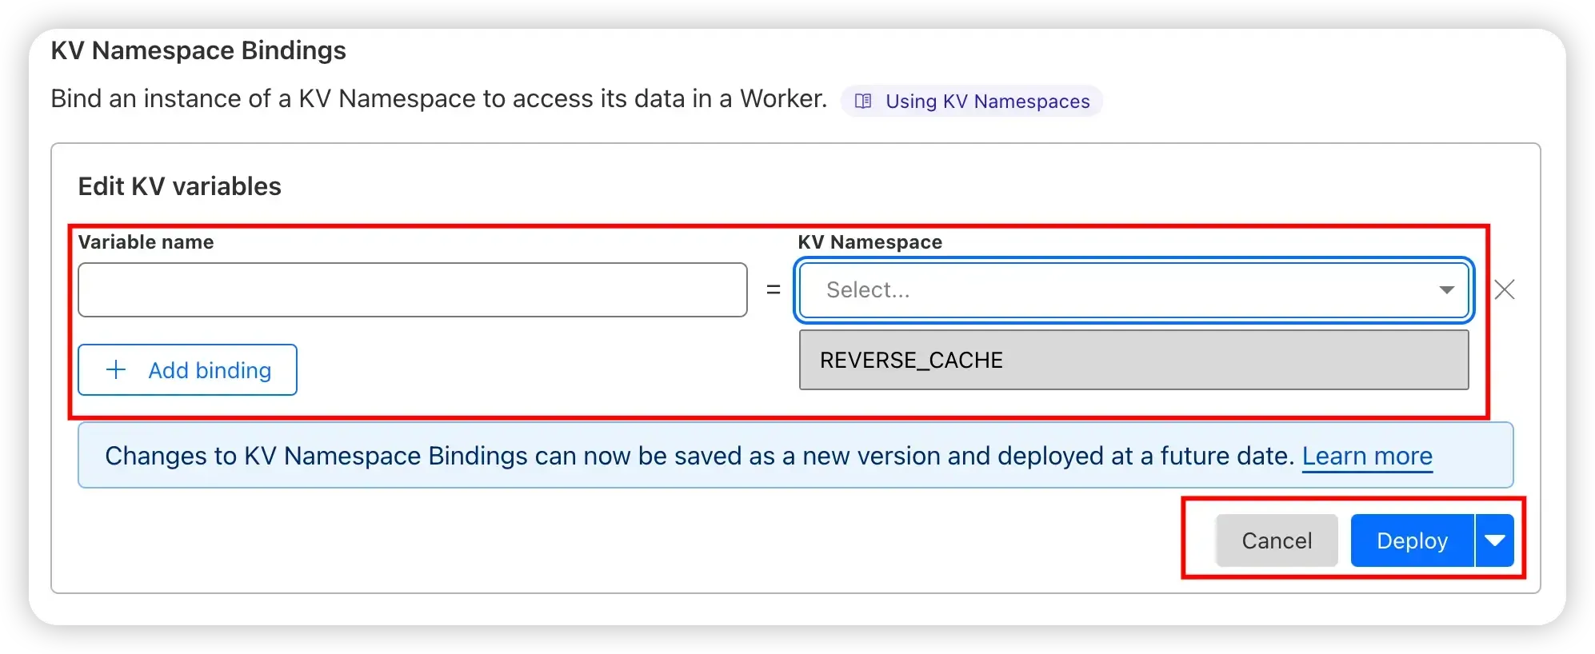Click the book icon beside Using KV Namespaces

tap(863, 101)
